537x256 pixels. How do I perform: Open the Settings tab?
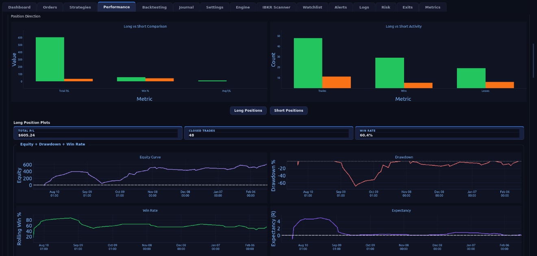[214, 7]
